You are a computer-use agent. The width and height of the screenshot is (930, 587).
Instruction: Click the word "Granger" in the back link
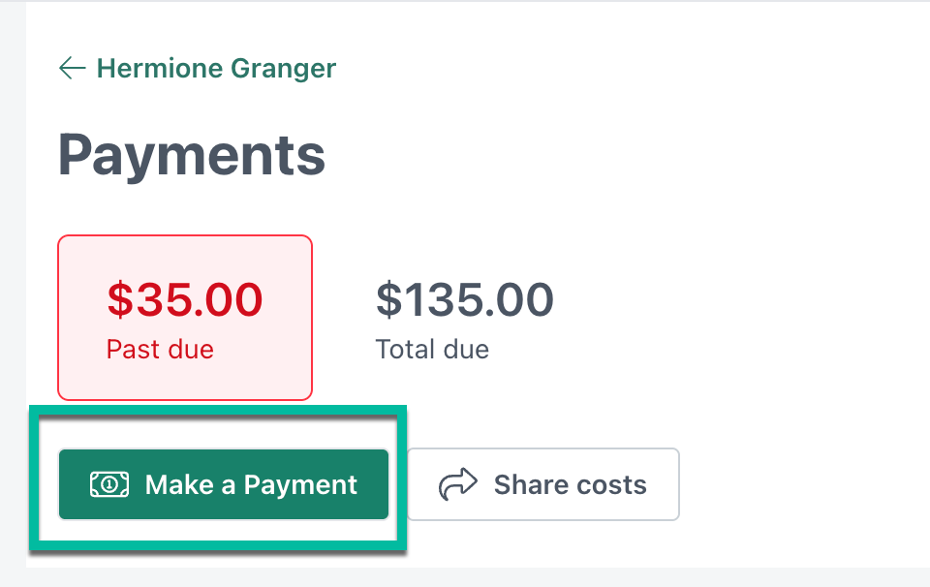[284, 69]
